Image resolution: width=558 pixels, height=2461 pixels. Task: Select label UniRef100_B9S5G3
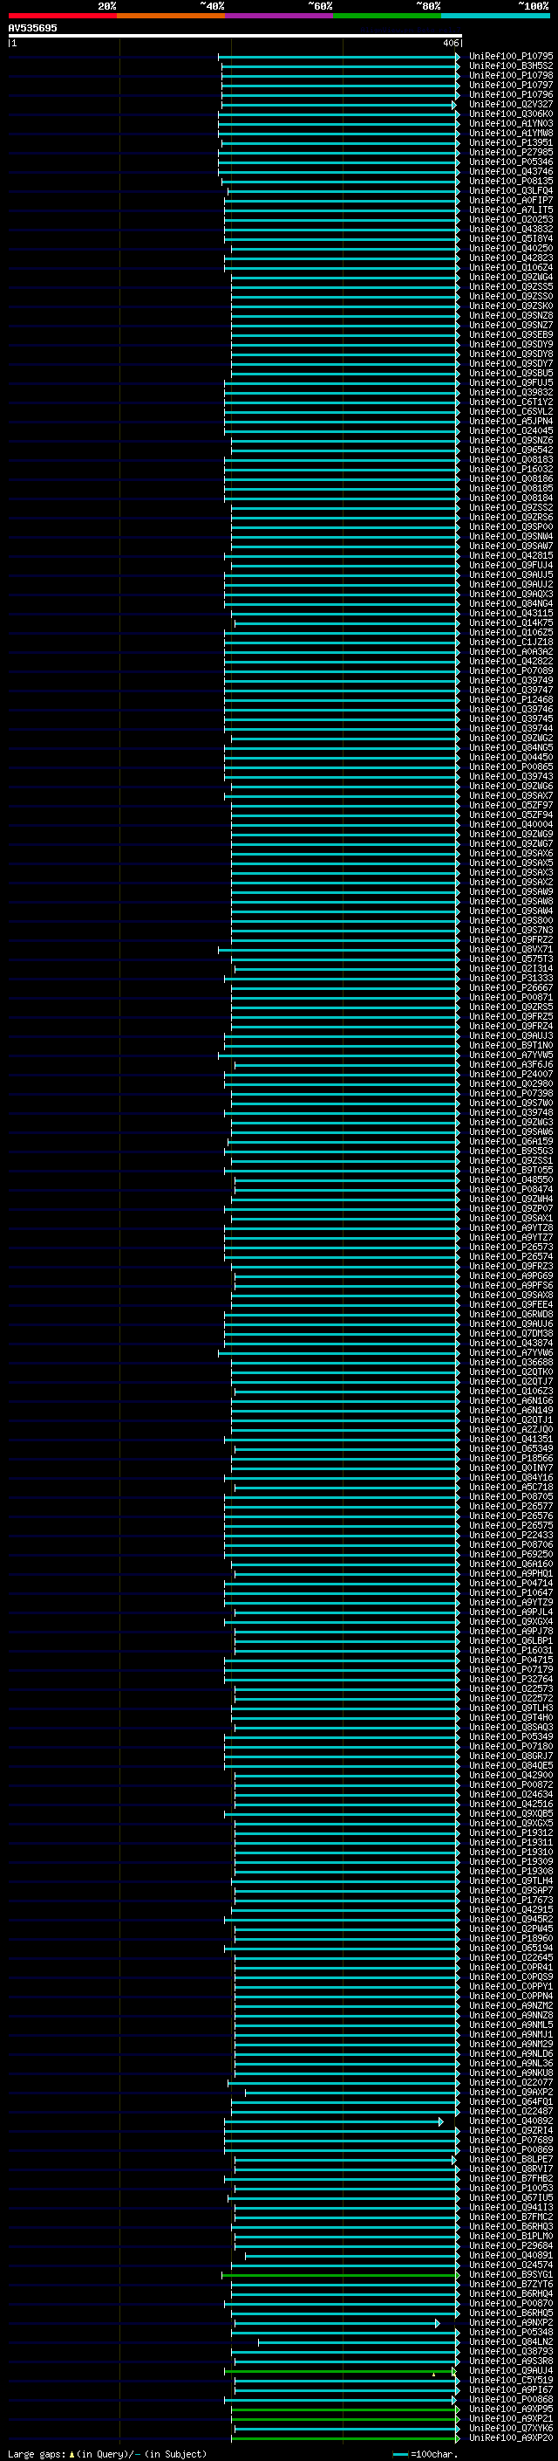(x=510, y=1151)
